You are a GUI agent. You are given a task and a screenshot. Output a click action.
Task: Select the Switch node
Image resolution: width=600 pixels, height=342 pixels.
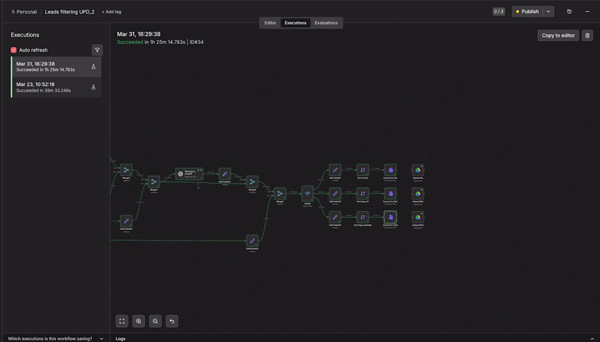[x=307, y=193]
